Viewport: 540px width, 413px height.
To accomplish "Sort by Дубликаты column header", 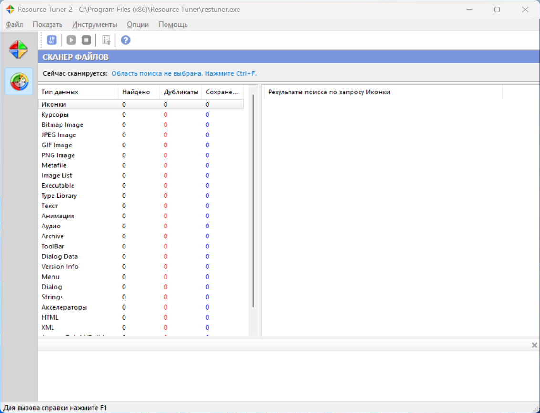I will pos(181,92).
